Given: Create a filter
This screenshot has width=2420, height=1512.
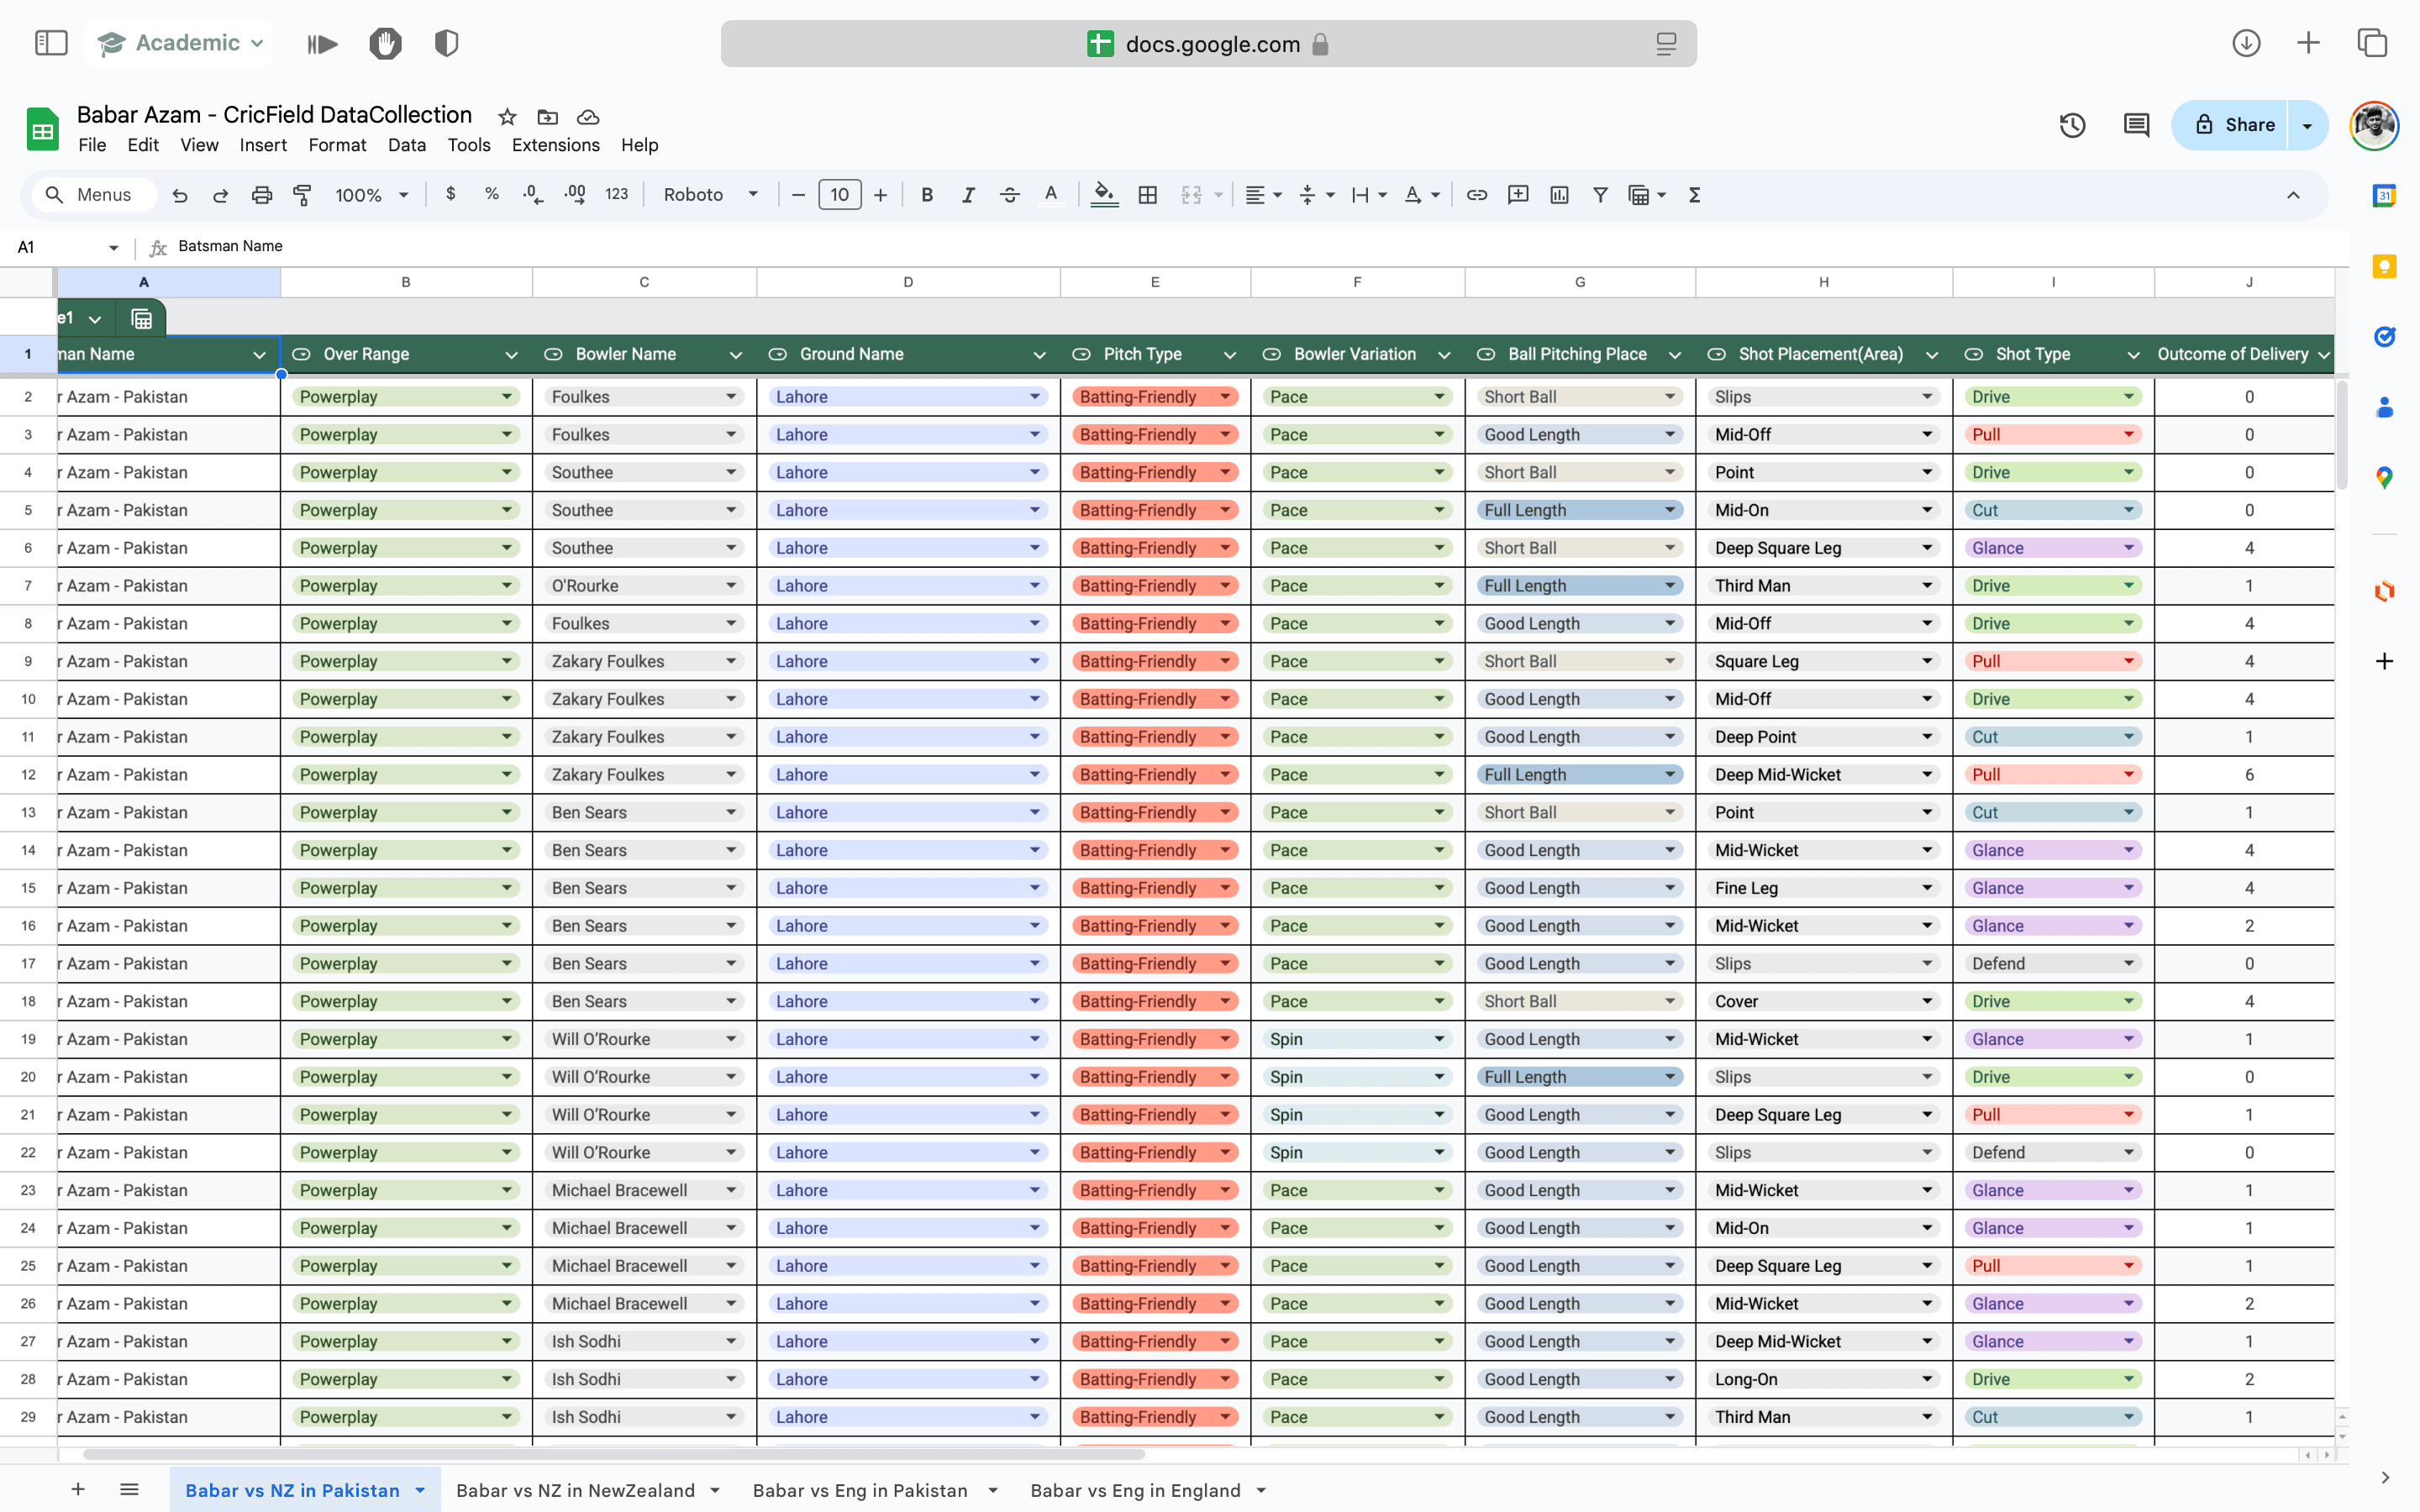Looking at the screenshot, I should pyautogui.click(x=1600, y=195).
